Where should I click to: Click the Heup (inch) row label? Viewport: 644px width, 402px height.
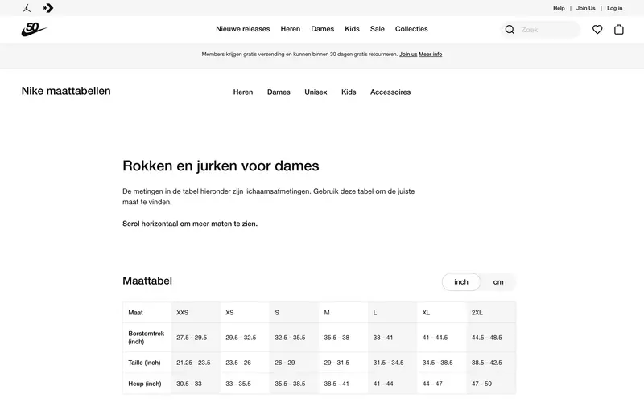pos(147,384)
